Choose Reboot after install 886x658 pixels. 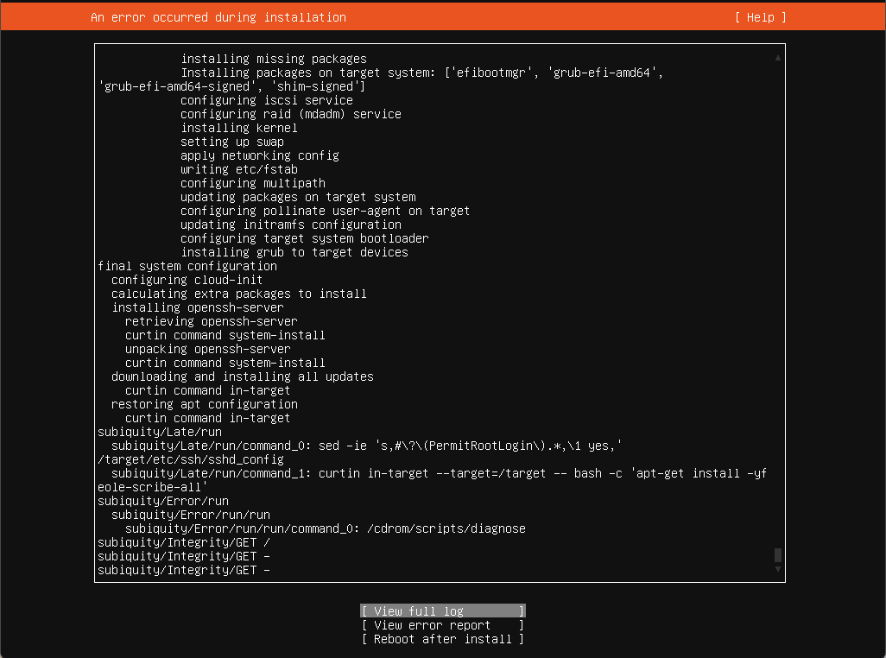(x=442, y=639)
